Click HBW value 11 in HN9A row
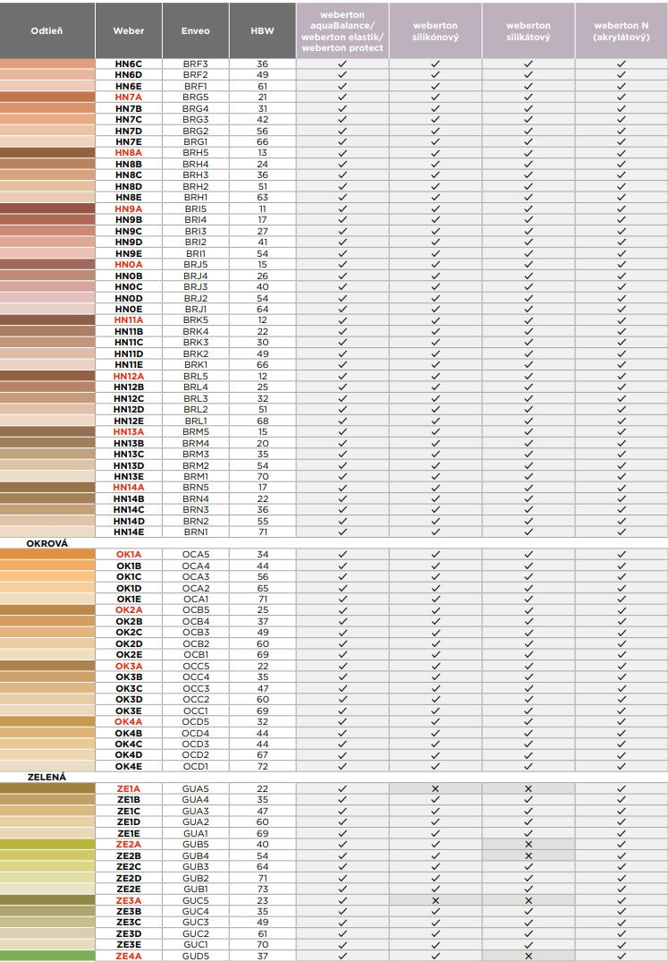 262,209
